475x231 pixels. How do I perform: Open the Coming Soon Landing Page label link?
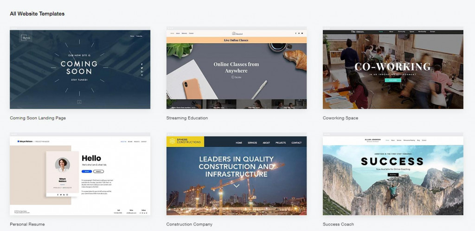pos(38,118)
